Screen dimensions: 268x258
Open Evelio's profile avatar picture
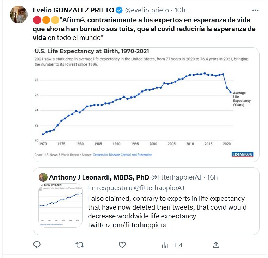coord(19,14)
